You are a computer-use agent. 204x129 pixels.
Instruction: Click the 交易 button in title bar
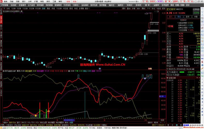(x=183, y=2)
